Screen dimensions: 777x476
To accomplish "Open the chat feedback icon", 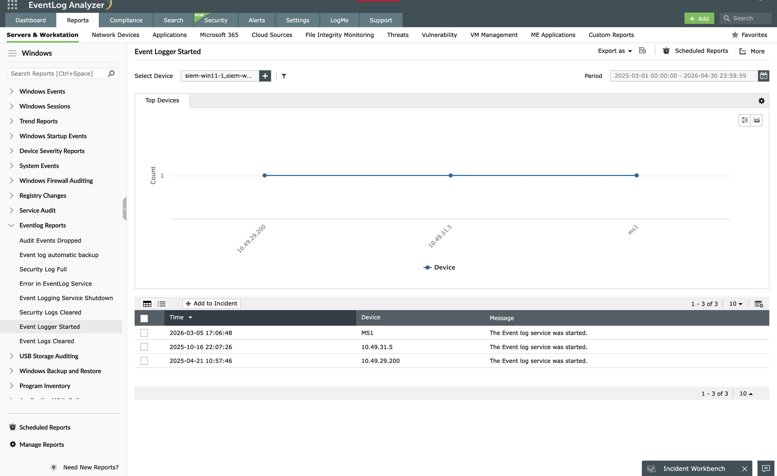I will point(766,469).
